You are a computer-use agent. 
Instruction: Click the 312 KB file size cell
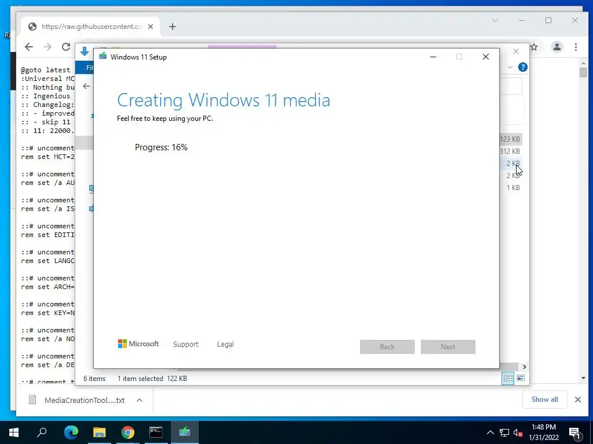510,151
